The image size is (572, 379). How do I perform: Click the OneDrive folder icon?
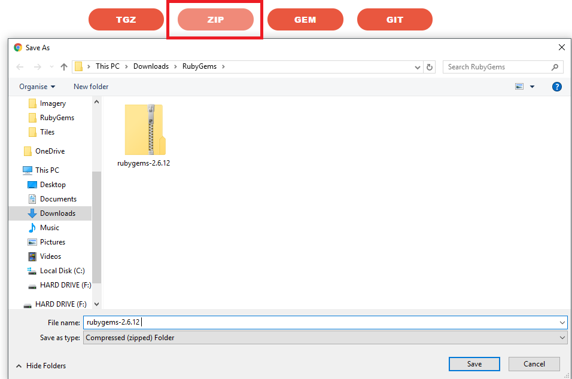click(28, 151)
